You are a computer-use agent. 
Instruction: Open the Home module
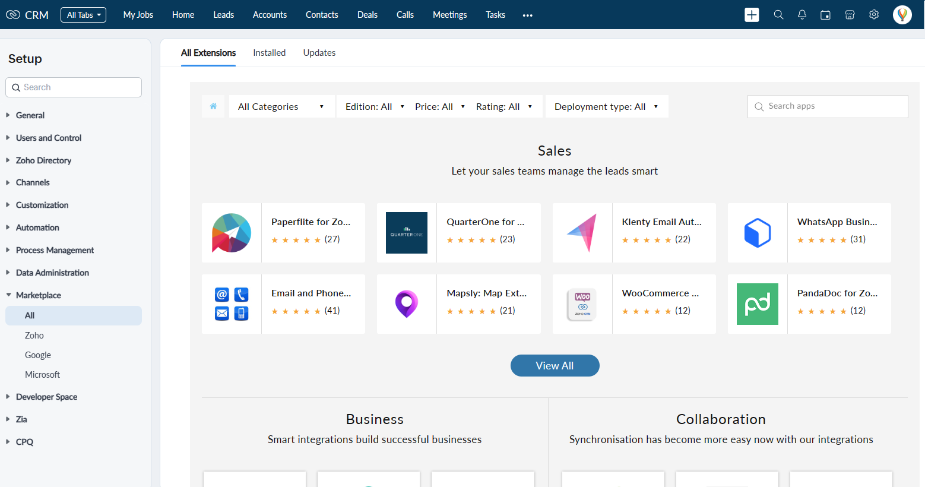(183, 15)
